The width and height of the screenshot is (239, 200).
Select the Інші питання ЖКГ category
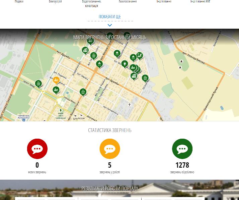200,2
